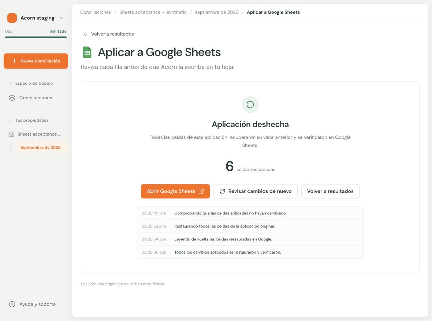
Task: Click the celdas restauradas label
Action: coord(256,169)
